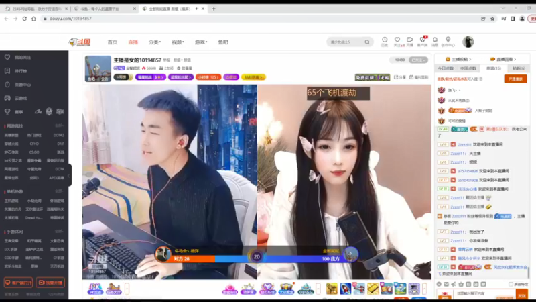The image size is (536, 302).
Task: Click the star crown gift icon
Action: pyautogui.click(x=248, y=289)
